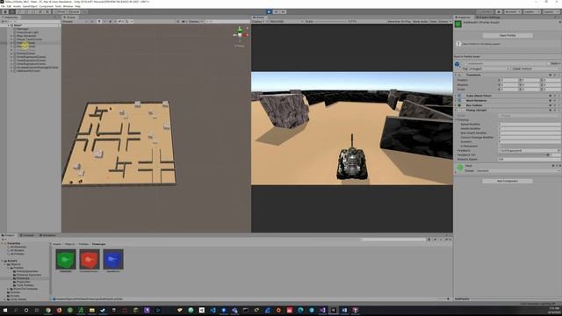
Task: Open the Shaded draw mode dropdown
Action: tap(75, 21)
